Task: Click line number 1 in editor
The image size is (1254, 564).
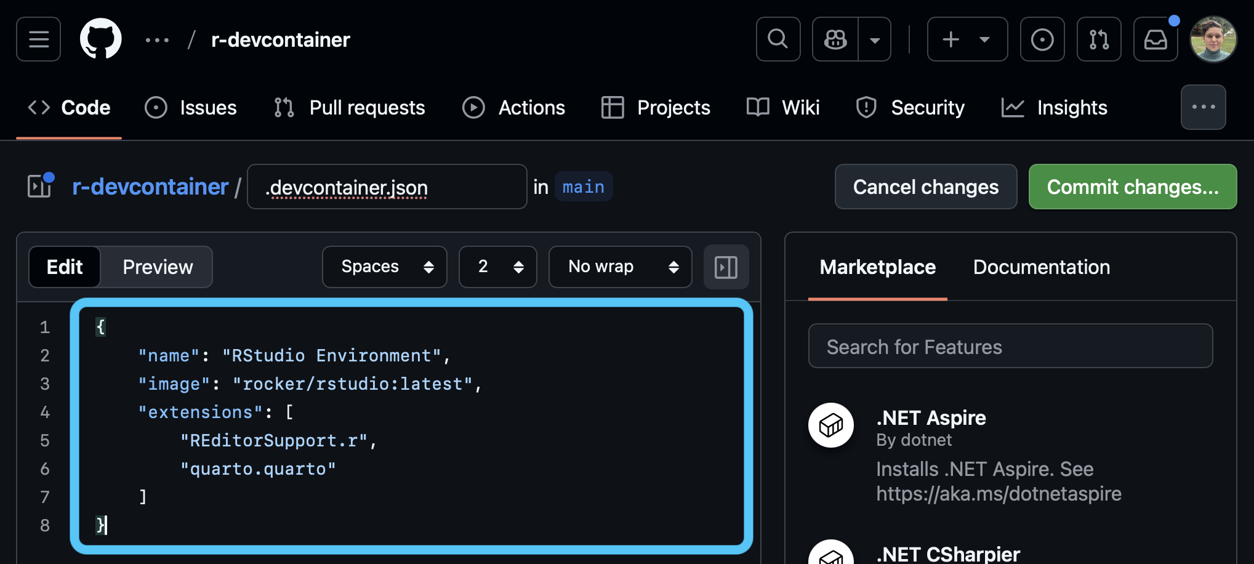Action: click(x=45, y=327)
